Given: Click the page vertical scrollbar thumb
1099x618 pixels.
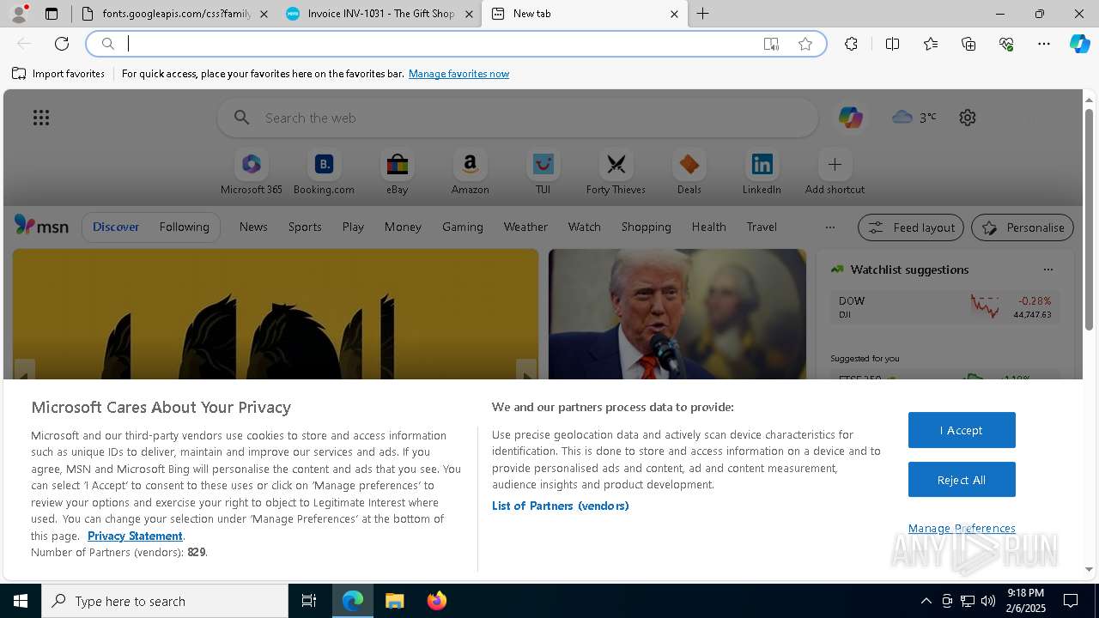Looking at the screenshot, I should tap(1089, 219).
